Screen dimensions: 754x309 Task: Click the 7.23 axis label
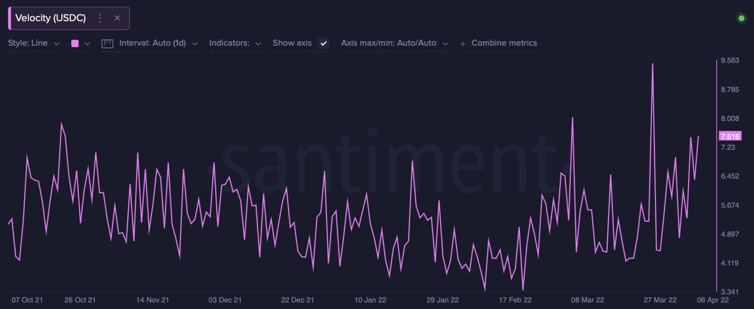tap(728, 147)
